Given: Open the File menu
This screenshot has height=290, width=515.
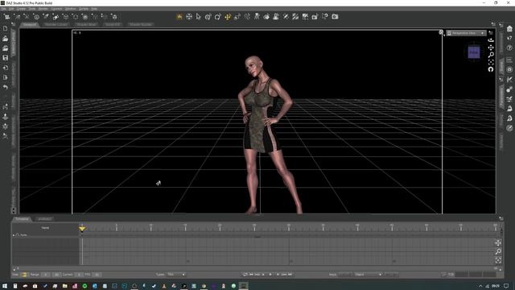Looking at the screenshot, I should click(3, 9).
